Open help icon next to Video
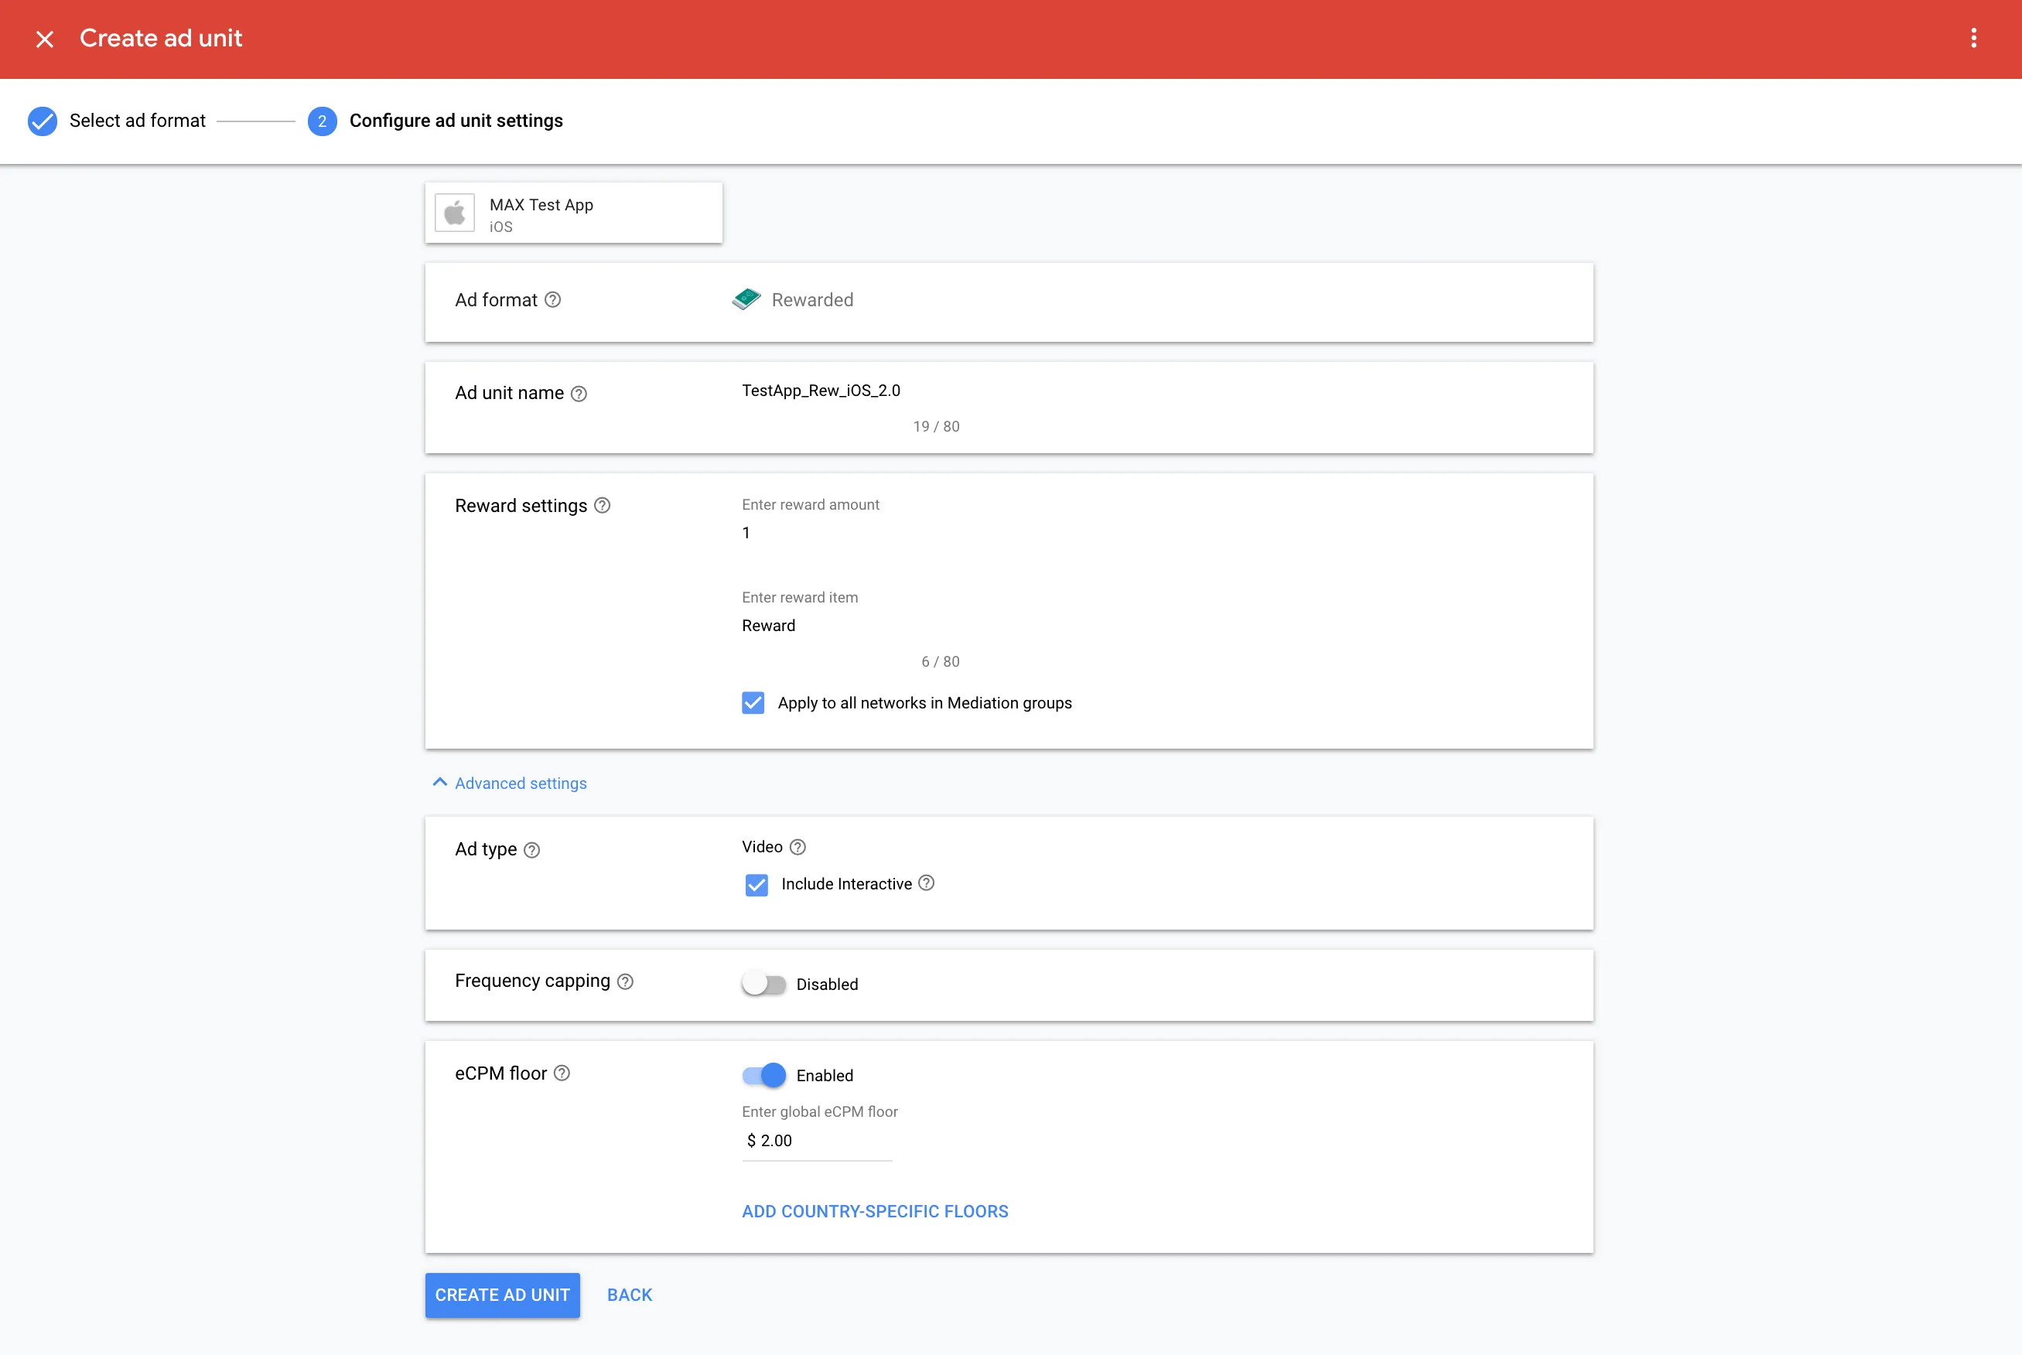Image resolution: width=2022 pixels, height=1355 pixels. 798,847
